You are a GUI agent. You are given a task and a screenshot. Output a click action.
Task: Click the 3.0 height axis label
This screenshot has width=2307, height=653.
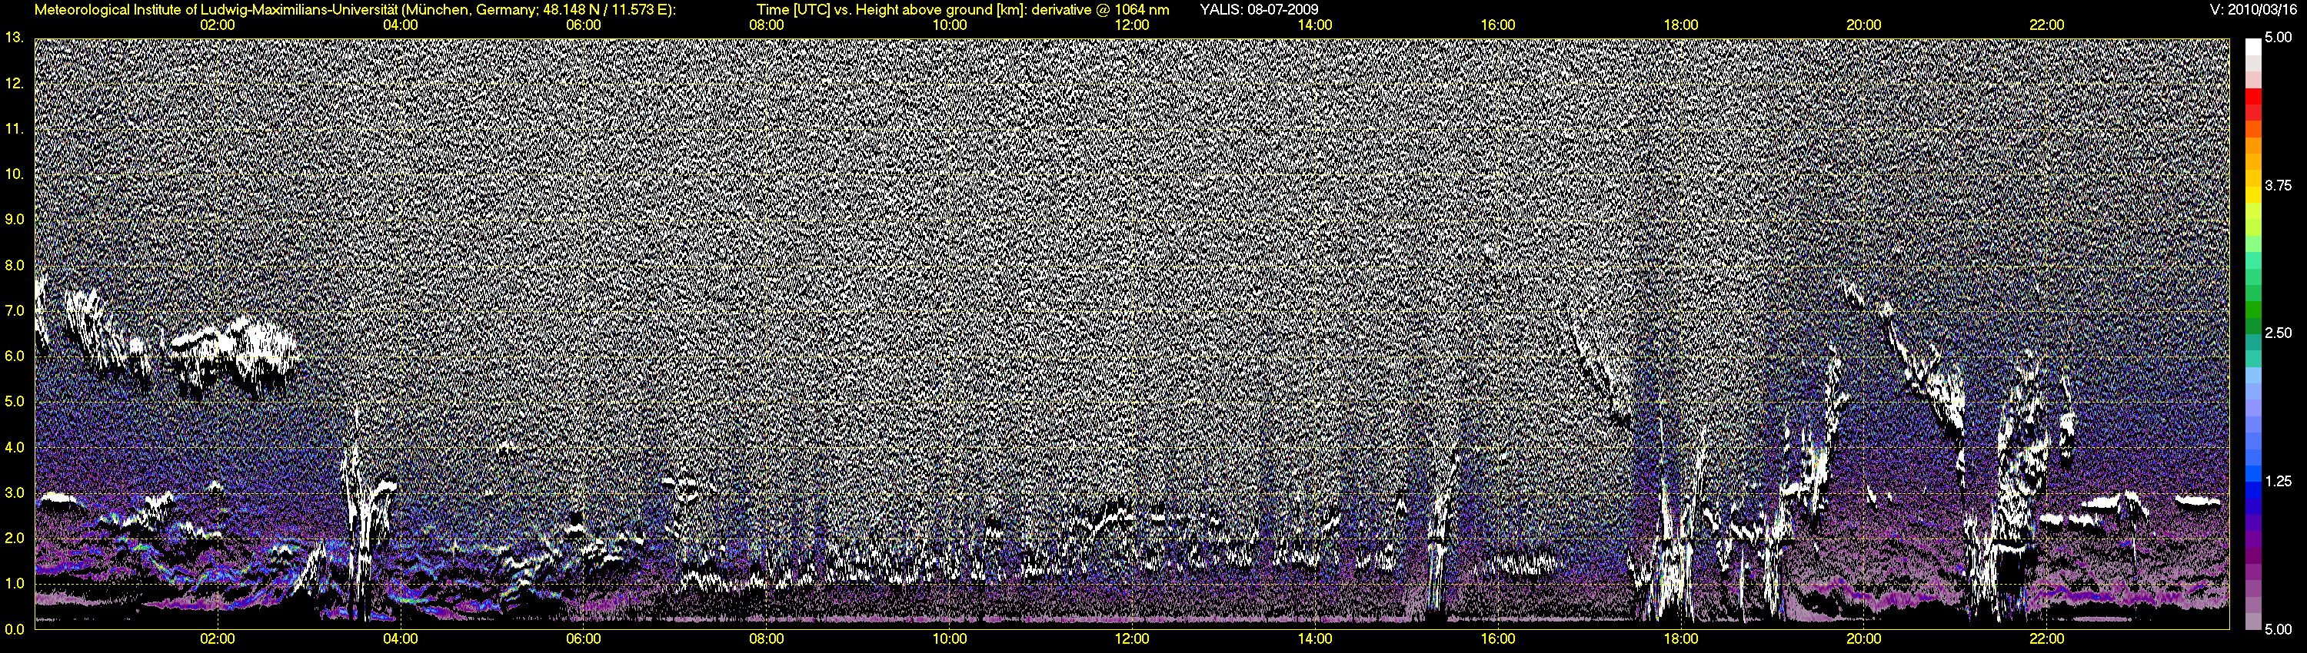[x=15, y=492]
